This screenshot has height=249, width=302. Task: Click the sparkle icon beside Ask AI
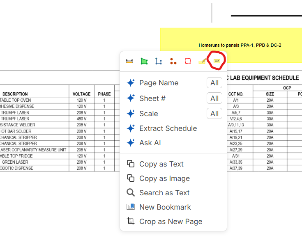pyautogui.click(x=131, y=143)
